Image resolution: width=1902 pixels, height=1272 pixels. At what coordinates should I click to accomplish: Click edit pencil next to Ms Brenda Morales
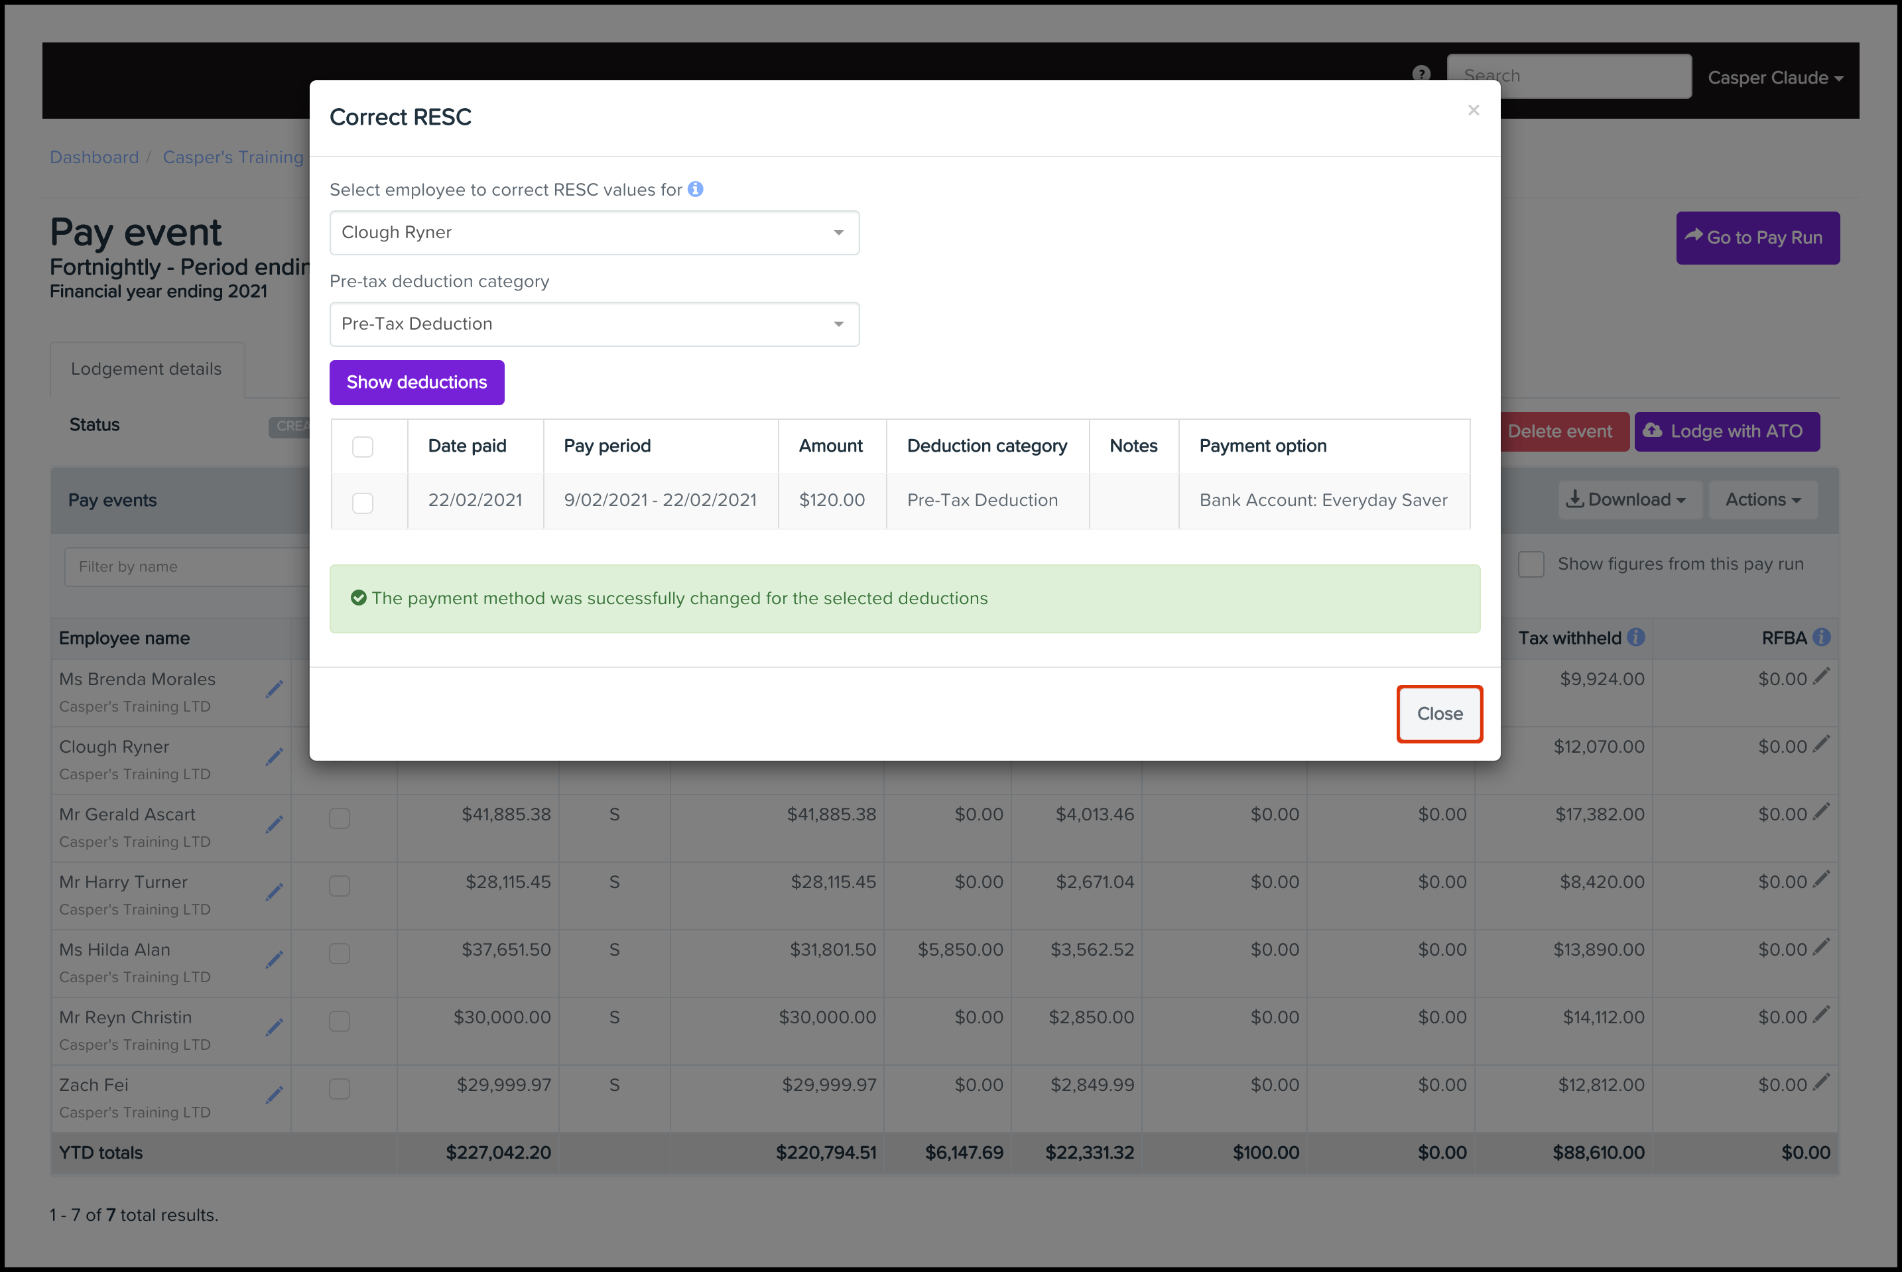[x=274, y=689]
